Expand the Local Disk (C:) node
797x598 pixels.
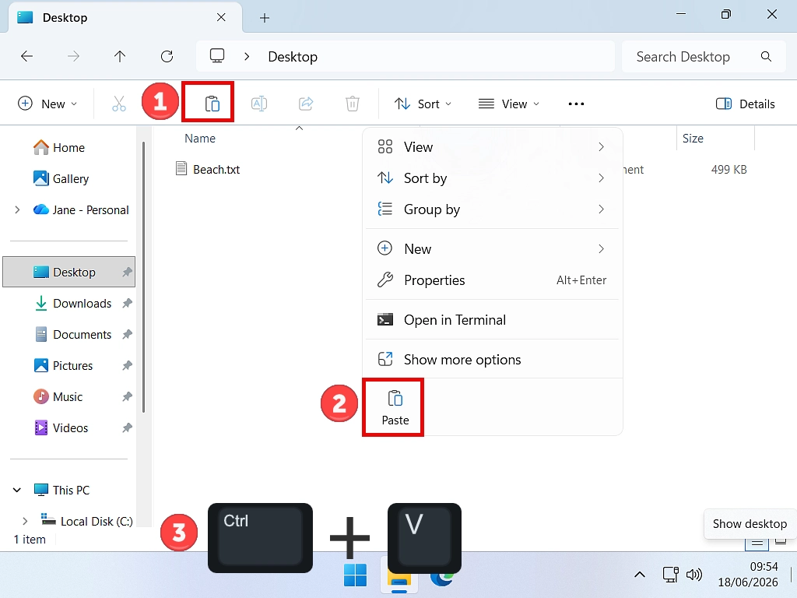[24, 521]
